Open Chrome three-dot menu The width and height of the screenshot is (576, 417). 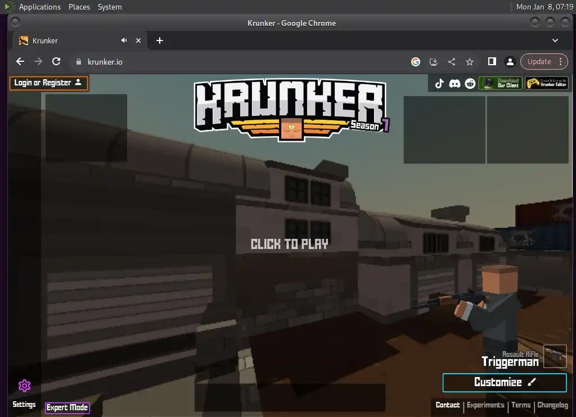(x=561, y=62)
